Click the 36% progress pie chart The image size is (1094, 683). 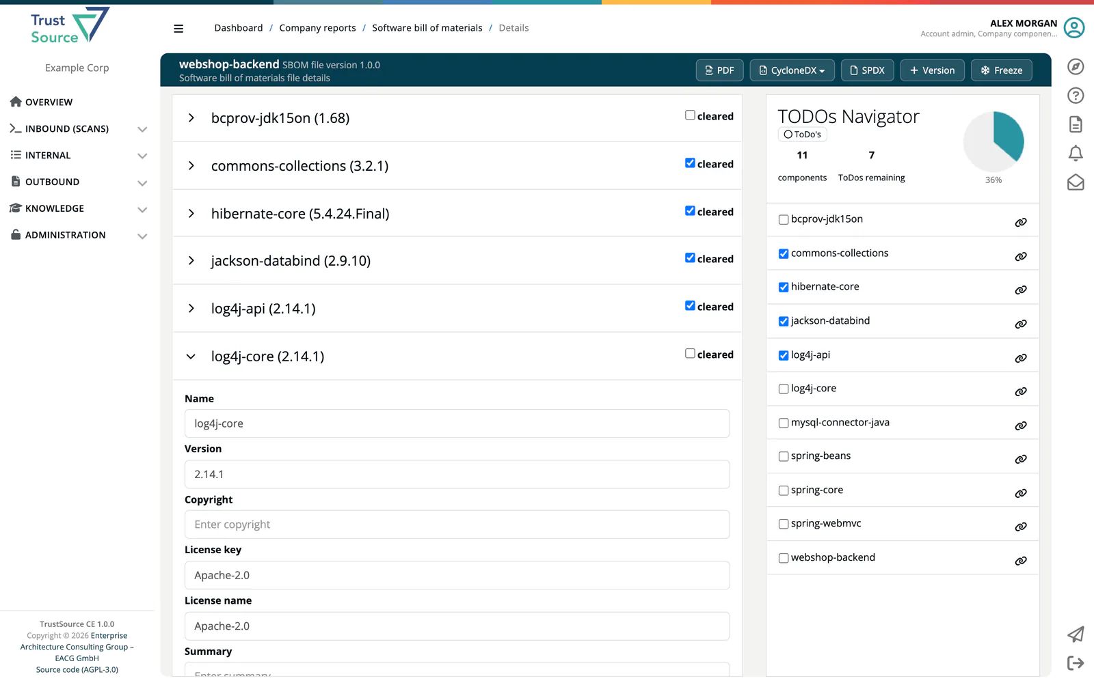993,141
